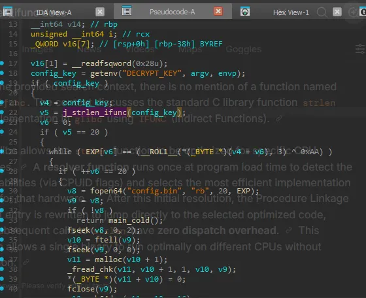Click v5 == 20 condition on line 24
This screenshot has height=298, width=366.
point(81,132)
